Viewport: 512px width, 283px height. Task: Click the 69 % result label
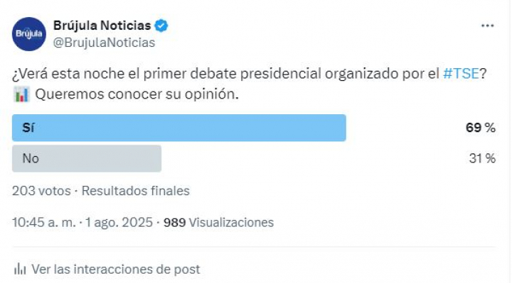pos(480,128)
